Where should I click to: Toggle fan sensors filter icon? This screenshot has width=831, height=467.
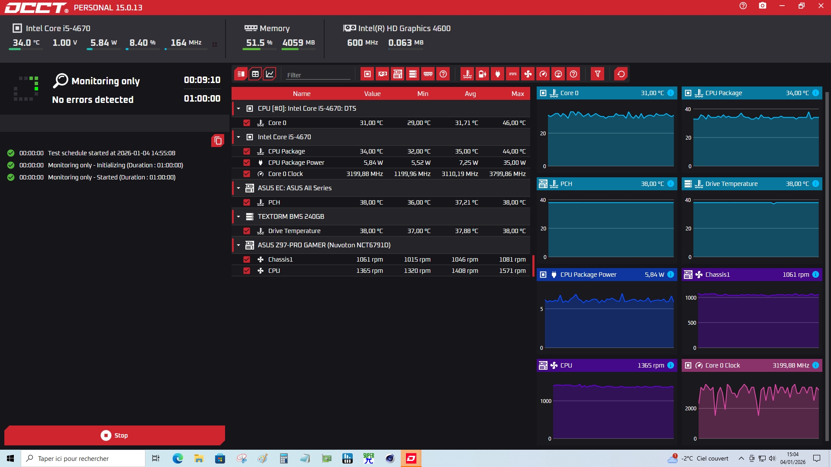(528, 74)
